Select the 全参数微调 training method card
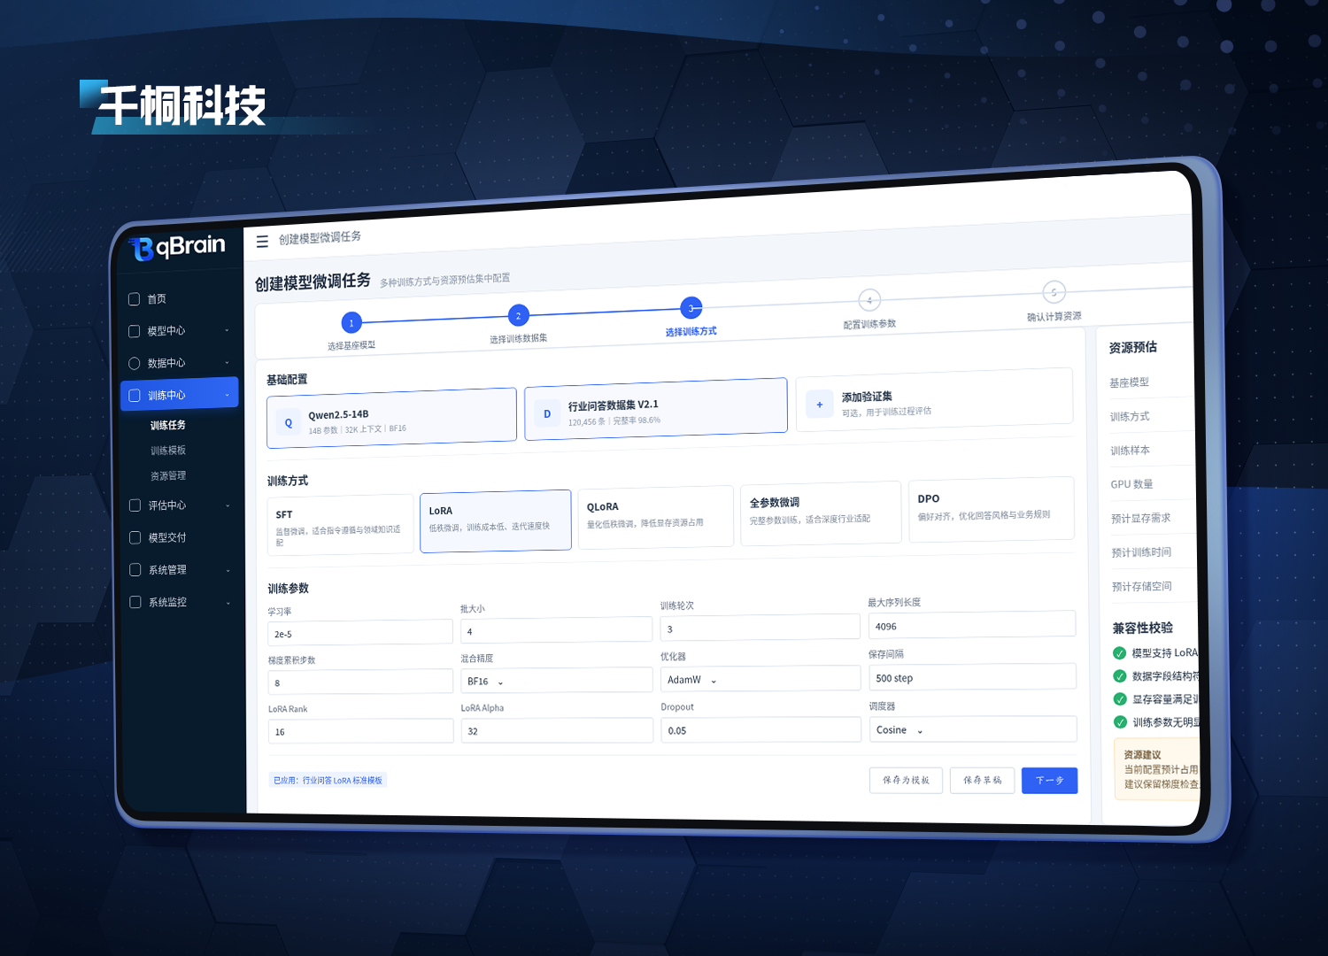 point(821,513)
